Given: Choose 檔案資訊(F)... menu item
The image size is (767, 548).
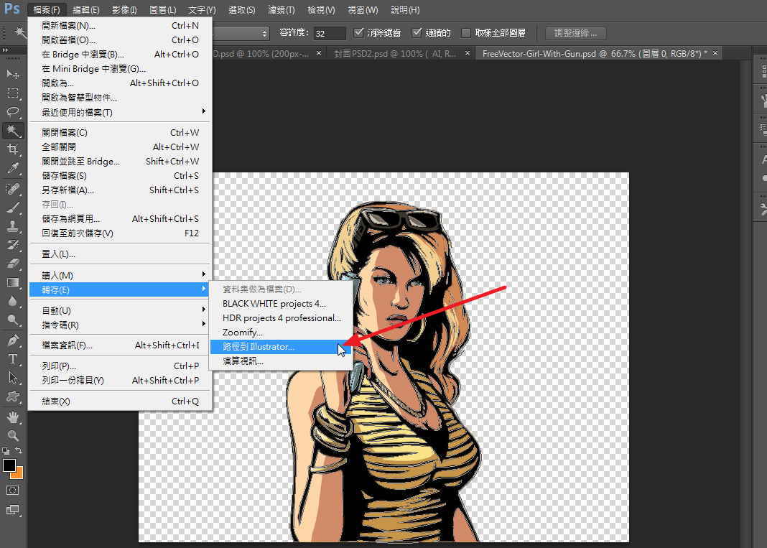Looking at the screenshot, I should (120, 345).
